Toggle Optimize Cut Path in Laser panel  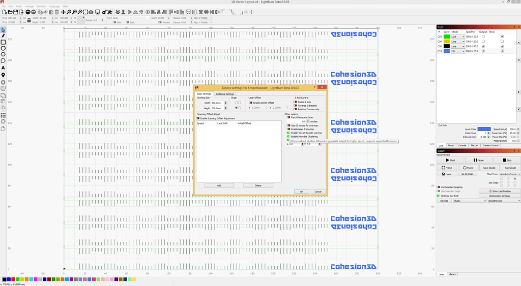click(x=439, y=196)
